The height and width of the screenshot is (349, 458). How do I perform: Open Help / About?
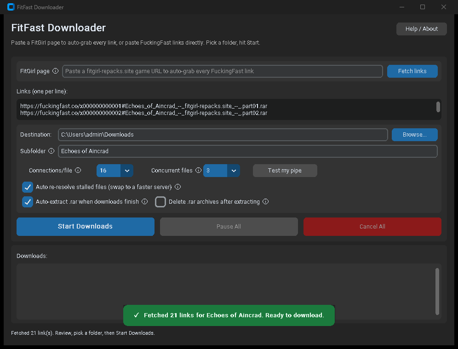[x=421, y=29]
